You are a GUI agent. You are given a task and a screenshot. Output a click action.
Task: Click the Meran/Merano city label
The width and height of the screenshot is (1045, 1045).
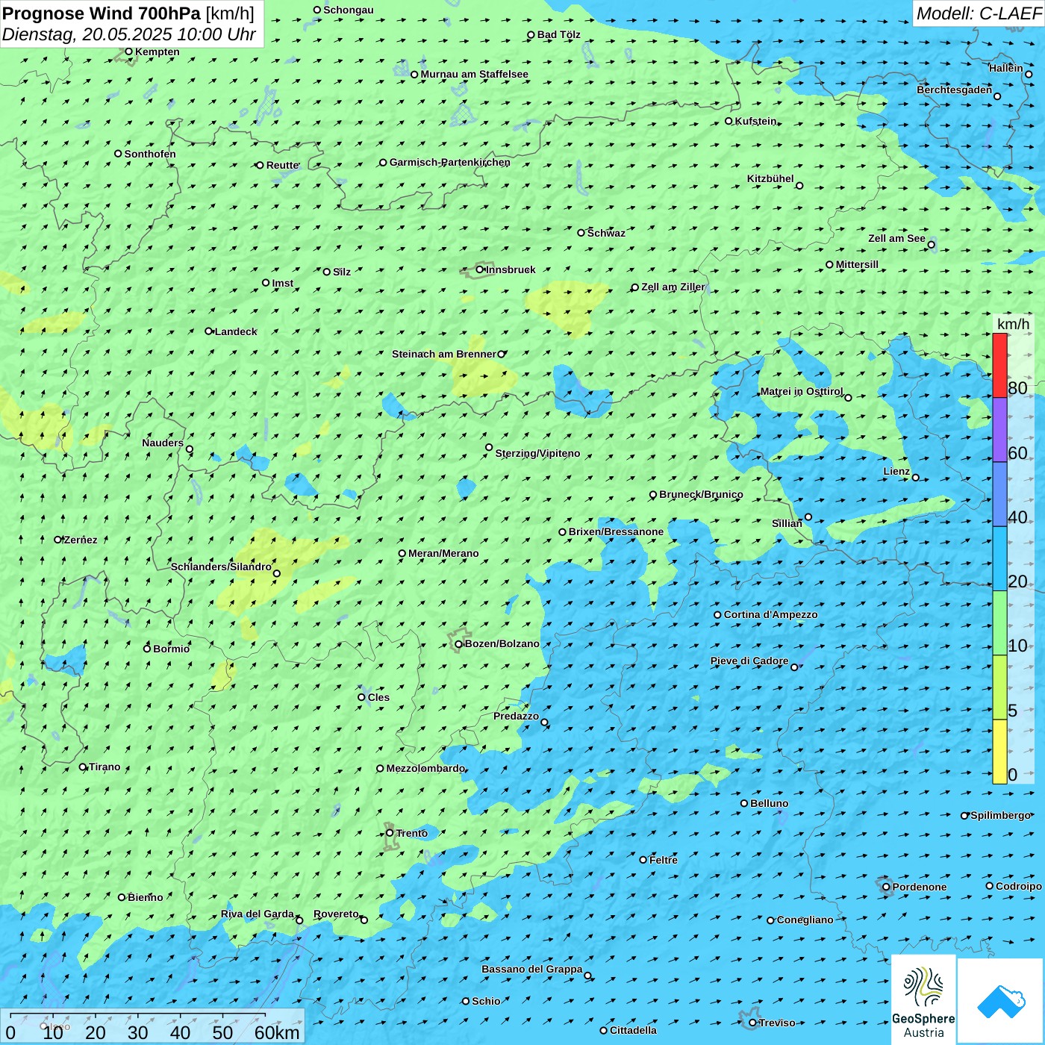(x=443, y=554)
